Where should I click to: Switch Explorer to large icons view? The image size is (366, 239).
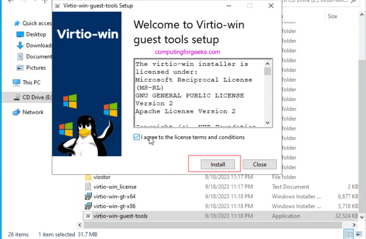(359, 234)
